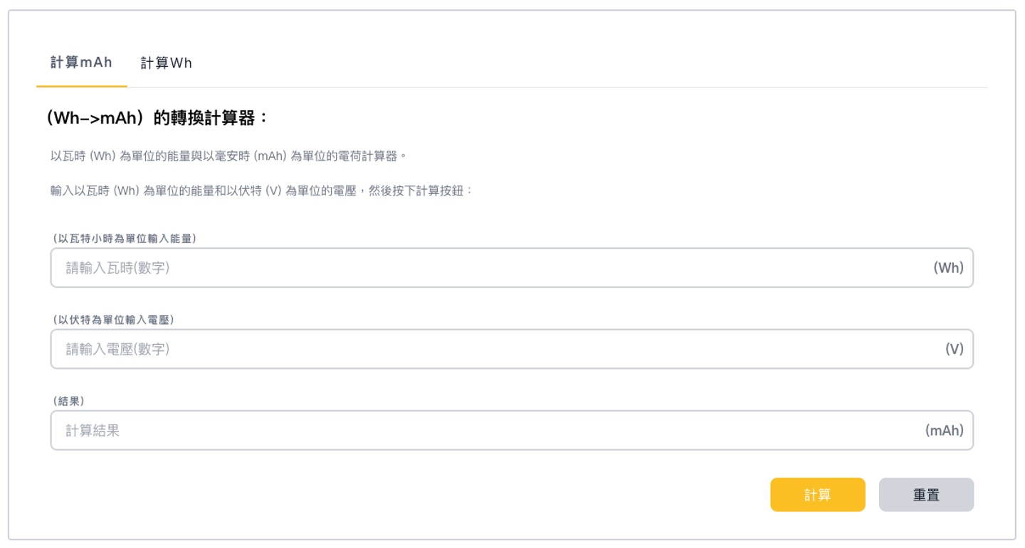This screenshot has width=1025, height=548.
Task: Click the 請輸入電壓(數字) placeholder text
Action: pos(118,349)
